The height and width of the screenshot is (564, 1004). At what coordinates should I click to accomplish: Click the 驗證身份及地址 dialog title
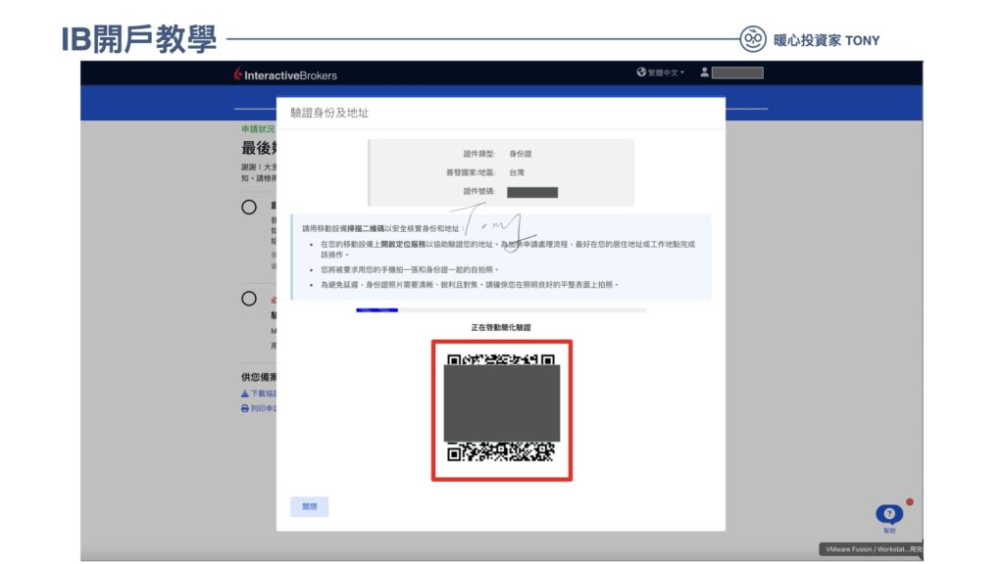pyautogui.click(x=329, y=114)
